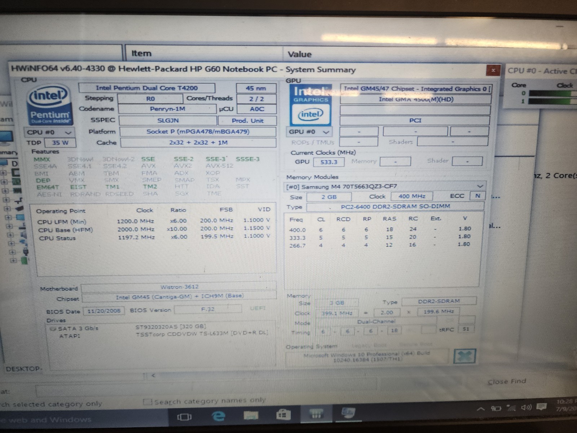The height and width of the screenshot is (433, 577).
Task: Click the ports plug icon in the tree
Action: [x=25, y=252]
